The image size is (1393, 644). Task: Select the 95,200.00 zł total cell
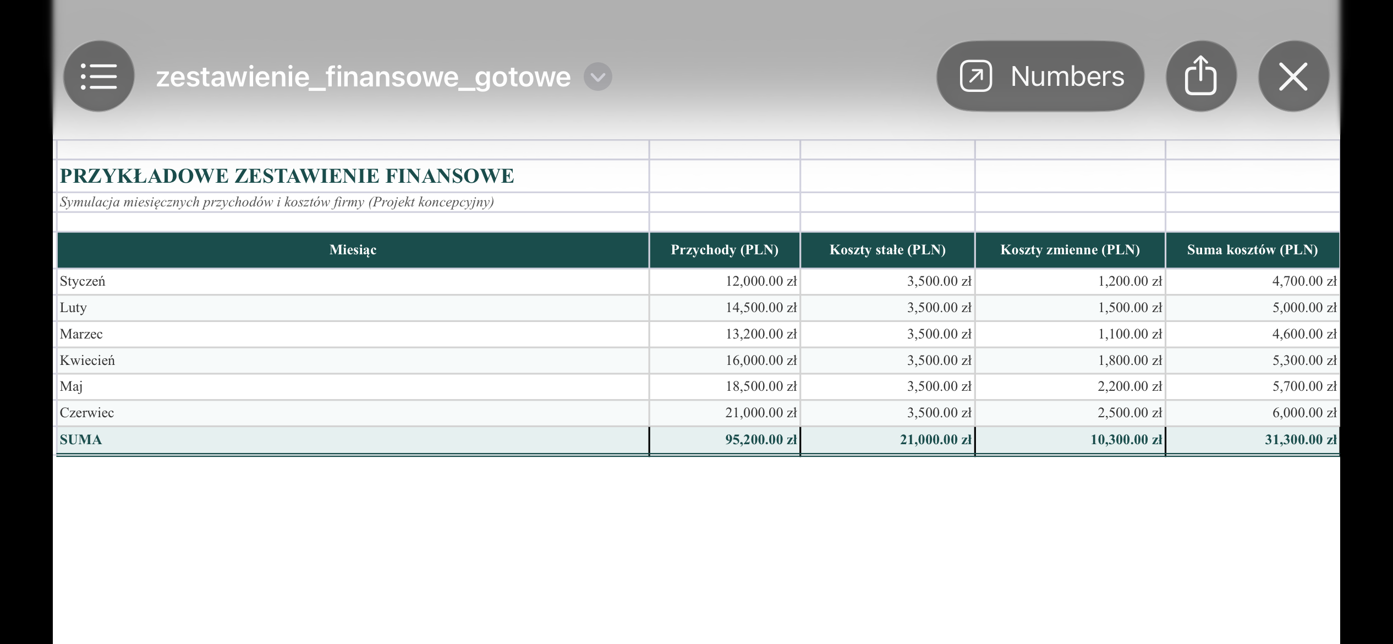[x=725, y=440]
